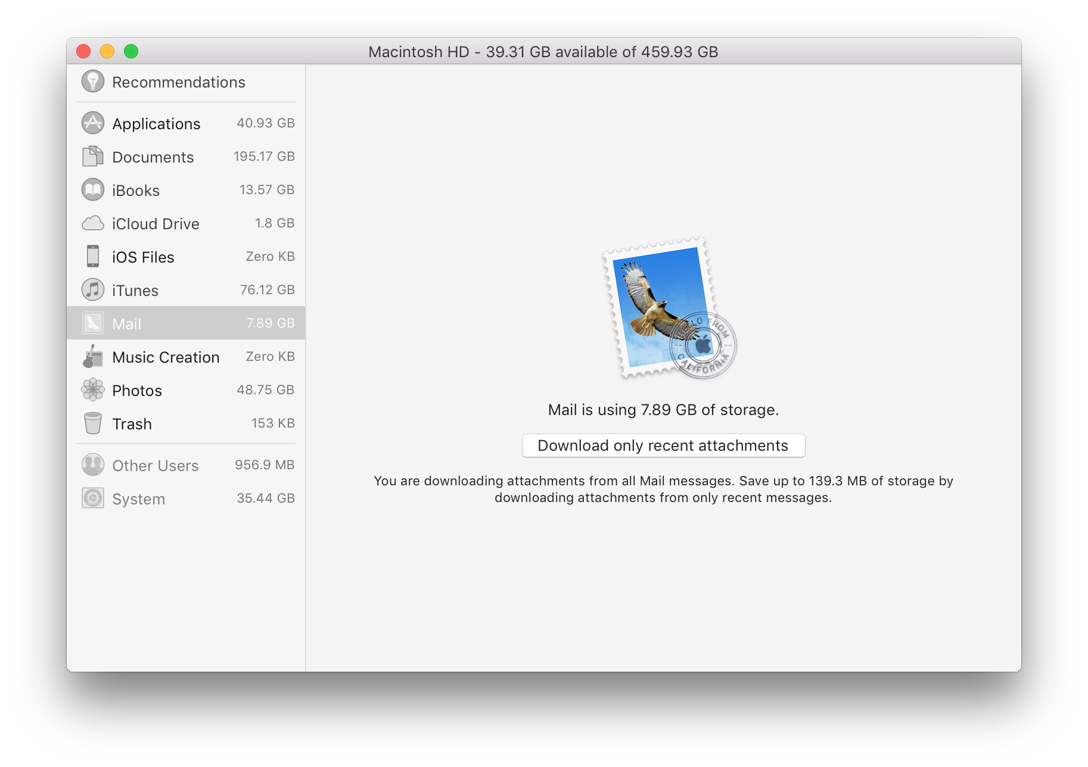Click the 153 KB Trash size
The width and height of the screenshot is (1088, 767).
(273, 423)
